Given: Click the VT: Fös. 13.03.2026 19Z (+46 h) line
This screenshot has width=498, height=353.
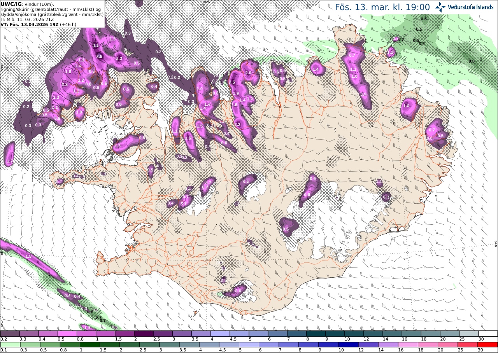Looking at the screenshot, I should (x=39, y=24).
